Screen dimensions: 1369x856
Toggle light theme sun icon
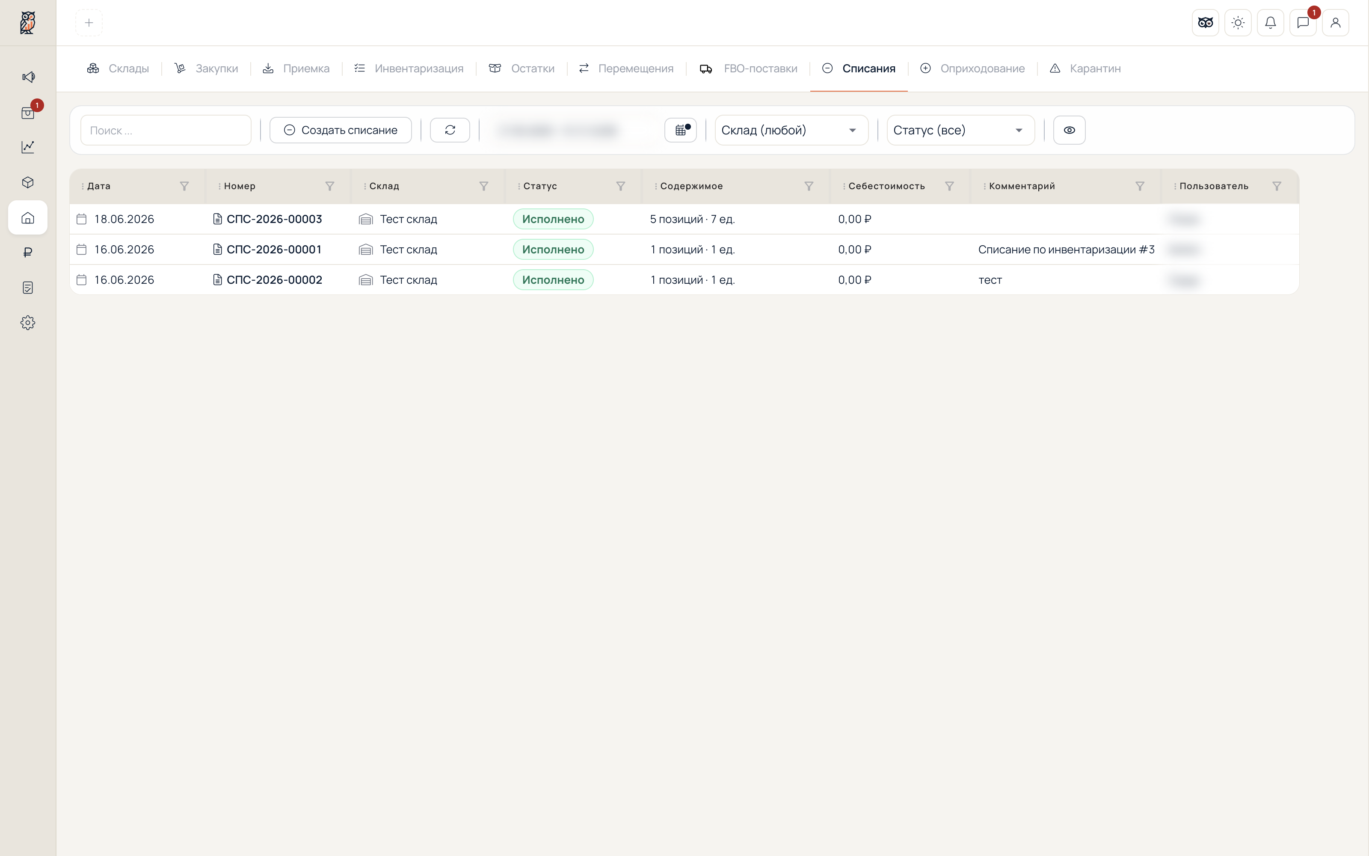[x=1238, y=23]
